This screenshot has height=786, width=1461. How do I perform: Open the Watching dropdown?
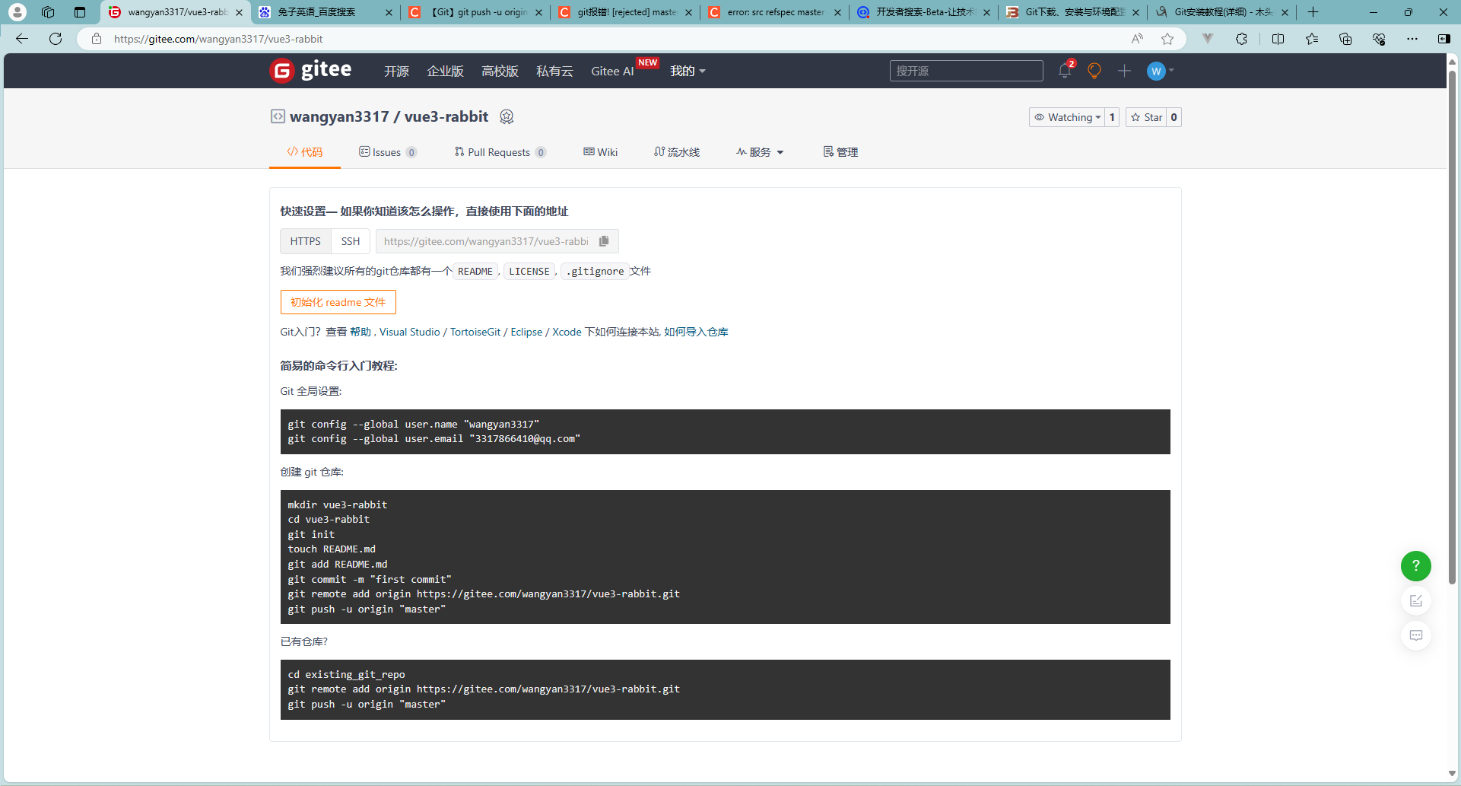point(1069,117)
